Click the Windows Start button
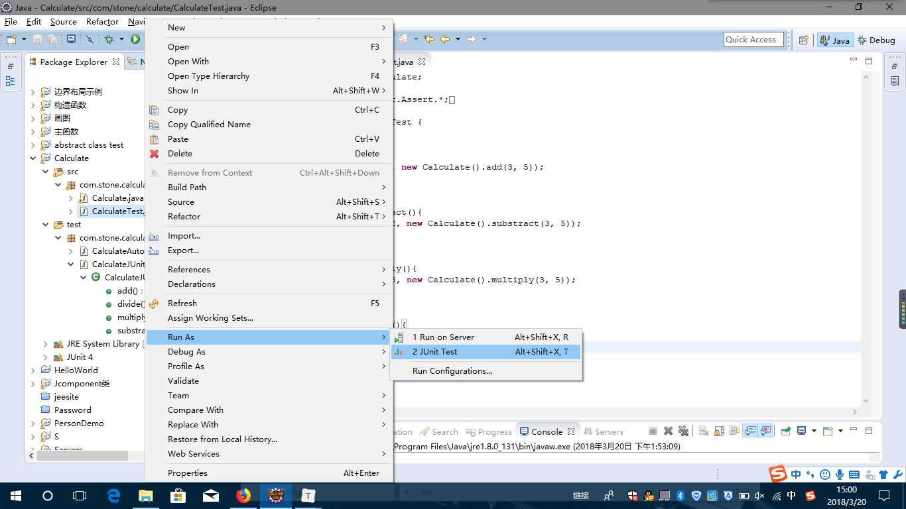Screen dimensions: 906x509 pyautogui.click(x=15, y=495)
